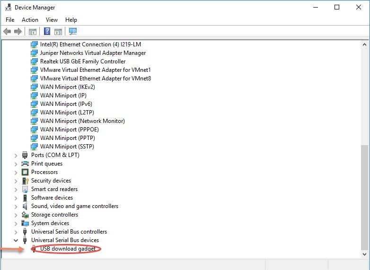Click Smart card readers icon
This screenshot has height=270, width=370.
25,189
